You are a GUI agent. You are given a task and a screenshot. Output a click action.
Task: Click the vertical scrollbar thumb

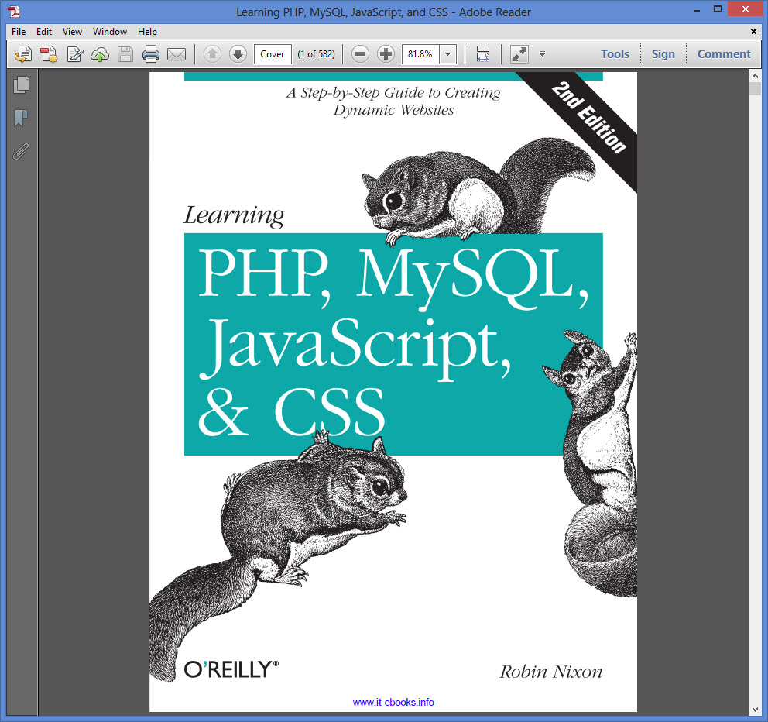(x=755, y=88)
